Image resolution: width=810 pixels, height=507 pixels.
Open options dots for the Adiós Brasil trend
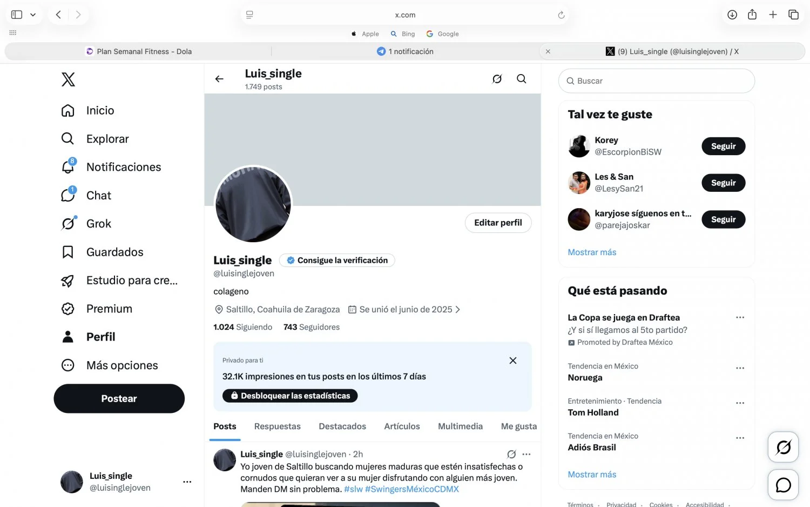coord(740,438)
